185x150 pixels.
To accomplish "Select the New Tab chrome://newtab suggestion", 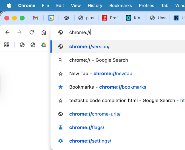I will tap(101, 74).
